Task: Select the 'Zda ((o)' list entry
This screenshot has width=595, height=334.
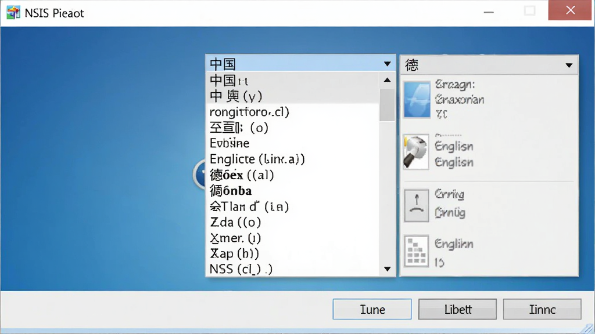Action: (x=293, y=222)
